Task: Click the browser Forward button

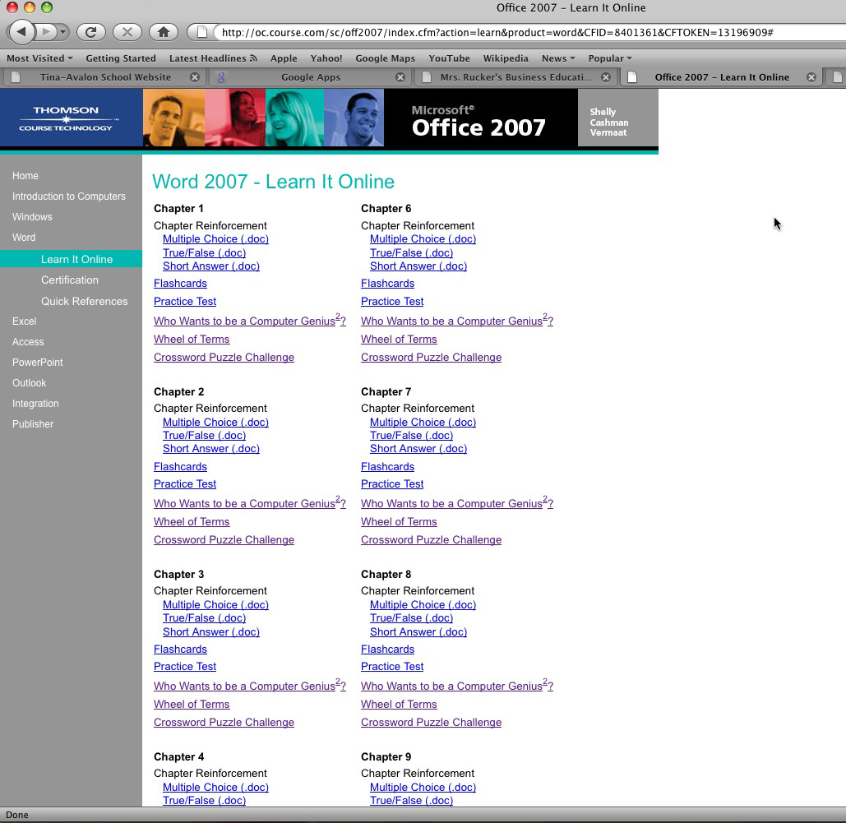Action: [x=46, y=32]
